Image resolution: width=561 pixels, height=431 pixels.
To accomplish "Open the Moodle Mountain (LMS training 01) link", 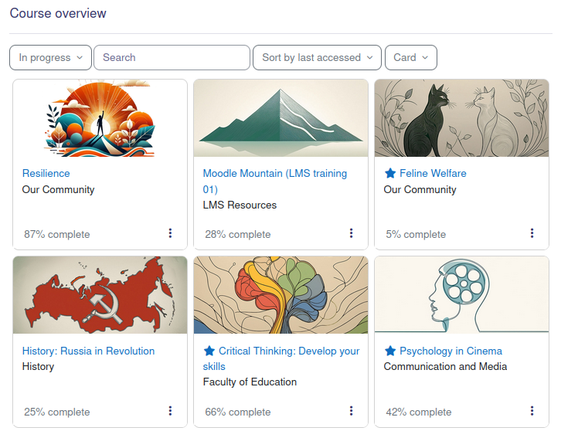I will pyautogui.click(x=274, y=174).
